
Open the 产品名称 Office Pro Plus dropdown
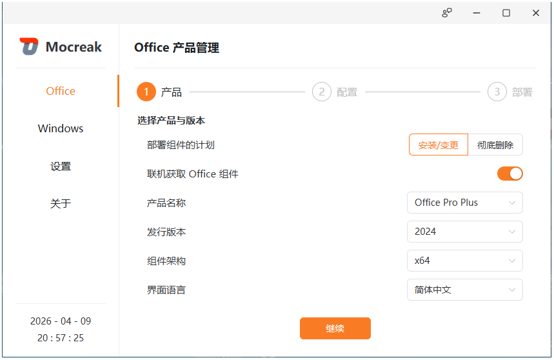[x=464, y=203]
